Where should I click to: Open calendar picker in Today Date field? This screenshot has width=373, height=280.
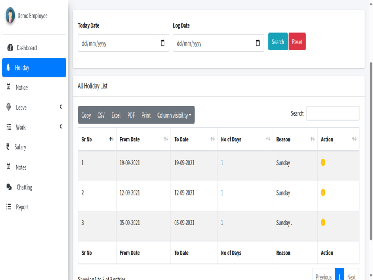163,43
